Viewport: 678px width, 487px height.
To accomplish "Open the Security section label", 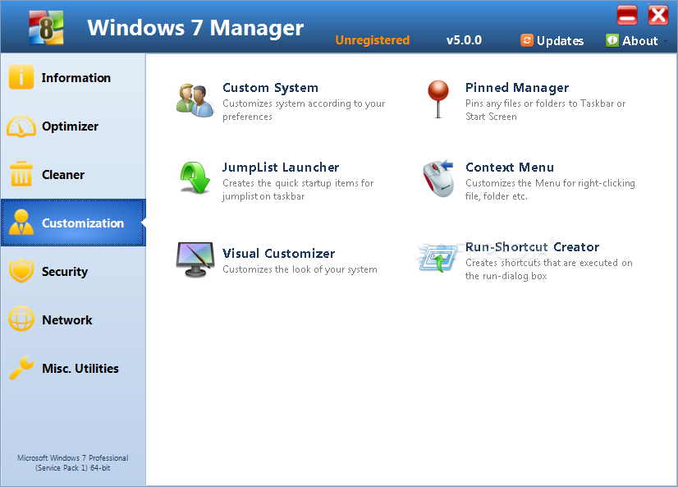I will click(65, 272).
